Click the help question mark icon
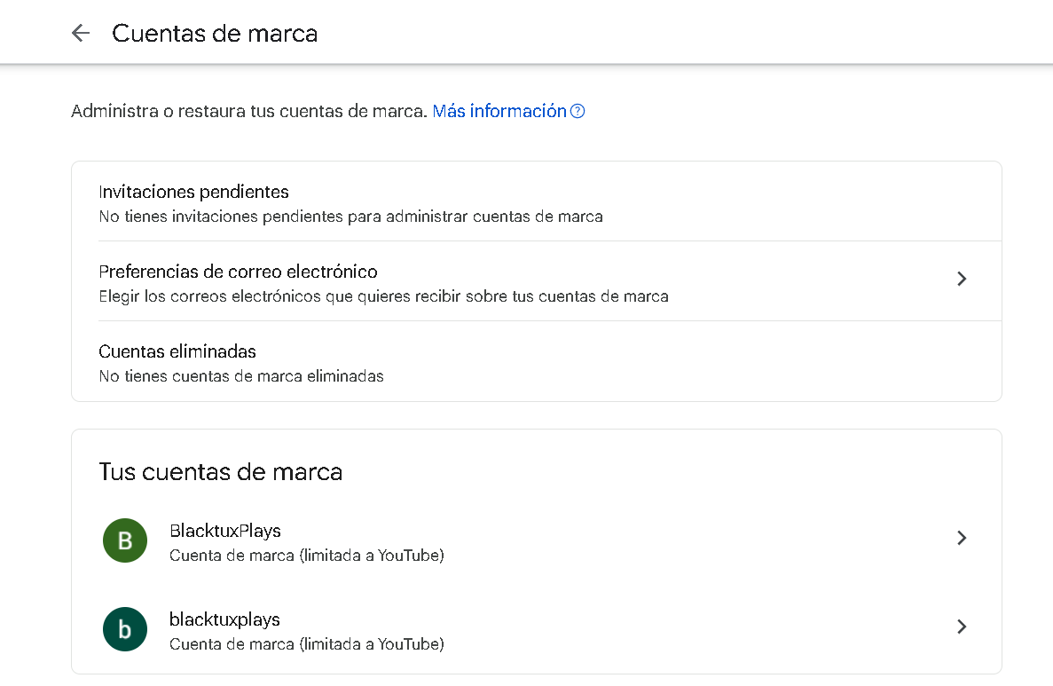1053x686 pixels. [x=578, y=112]
